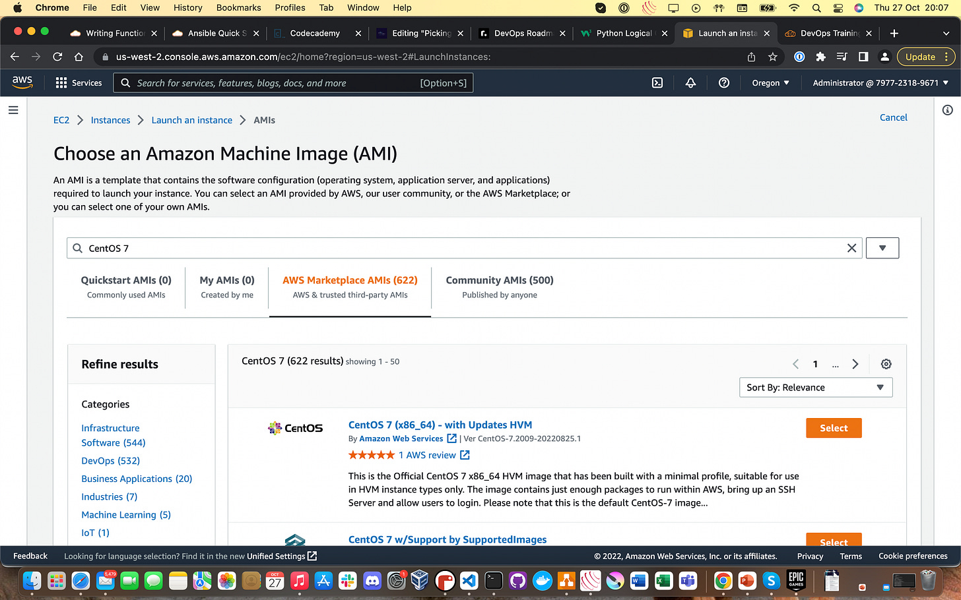Open the Chrome side panel icon
This screenshot has height=600, width=961.
pyautogui.click(x=863, y=57)
